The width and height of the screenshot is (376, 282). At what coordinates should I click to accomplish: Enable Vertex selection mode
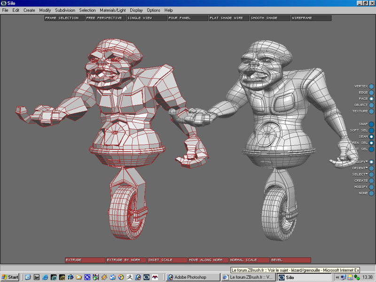tap(371, 86)
